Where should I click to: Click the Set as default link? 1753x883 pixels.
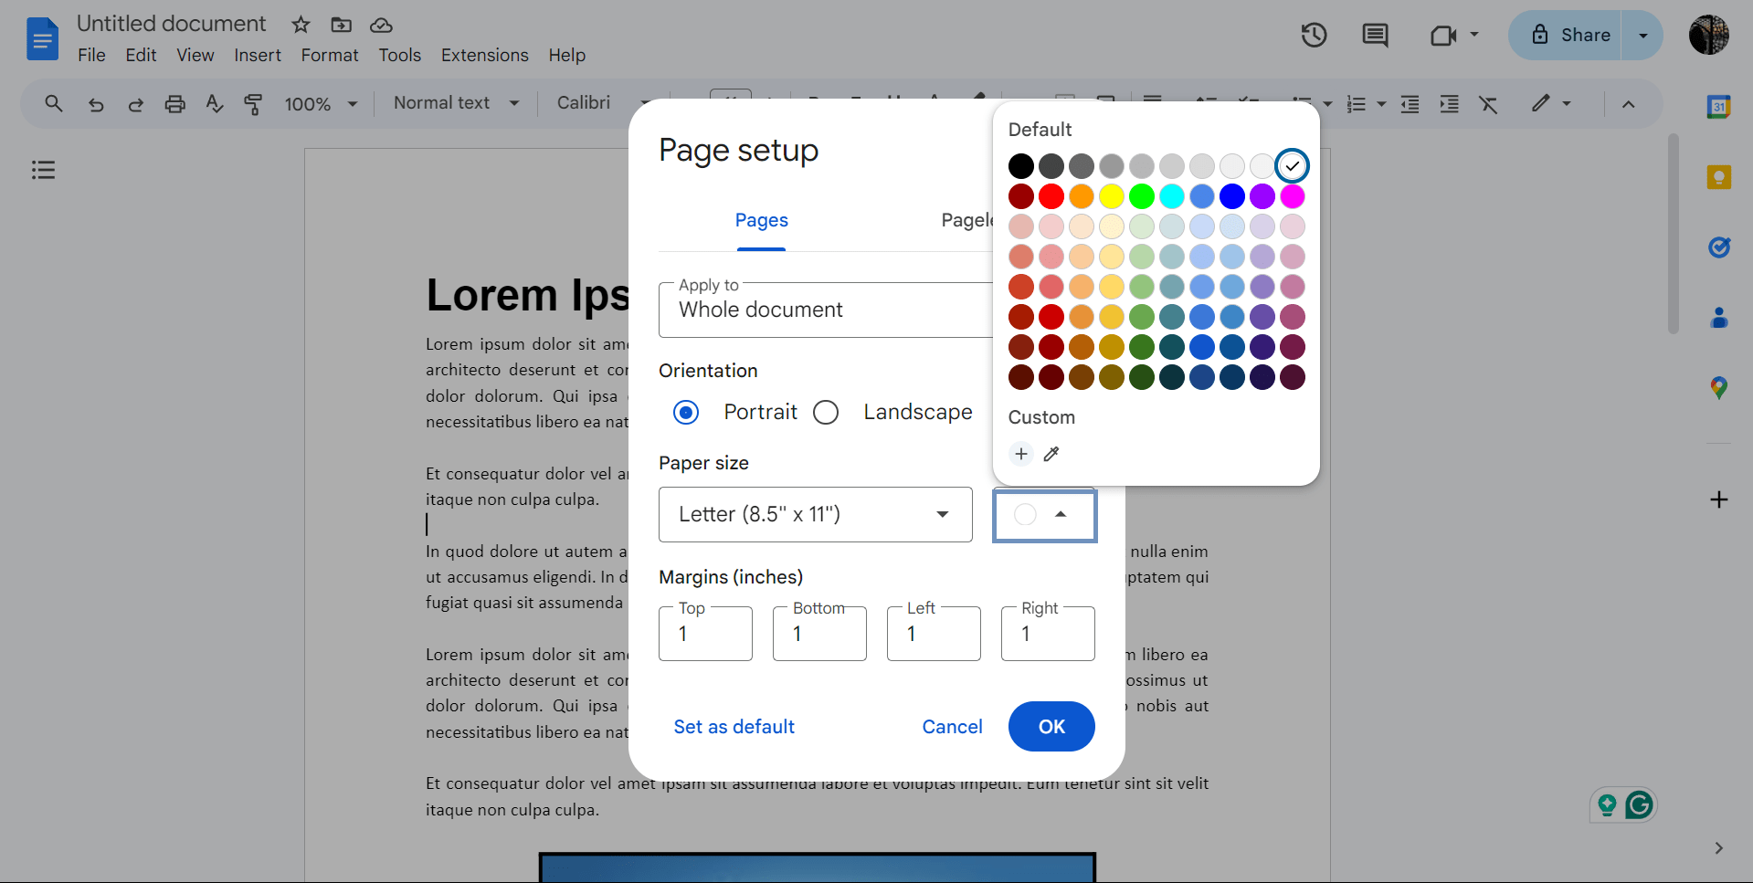(x=734, y=727)
